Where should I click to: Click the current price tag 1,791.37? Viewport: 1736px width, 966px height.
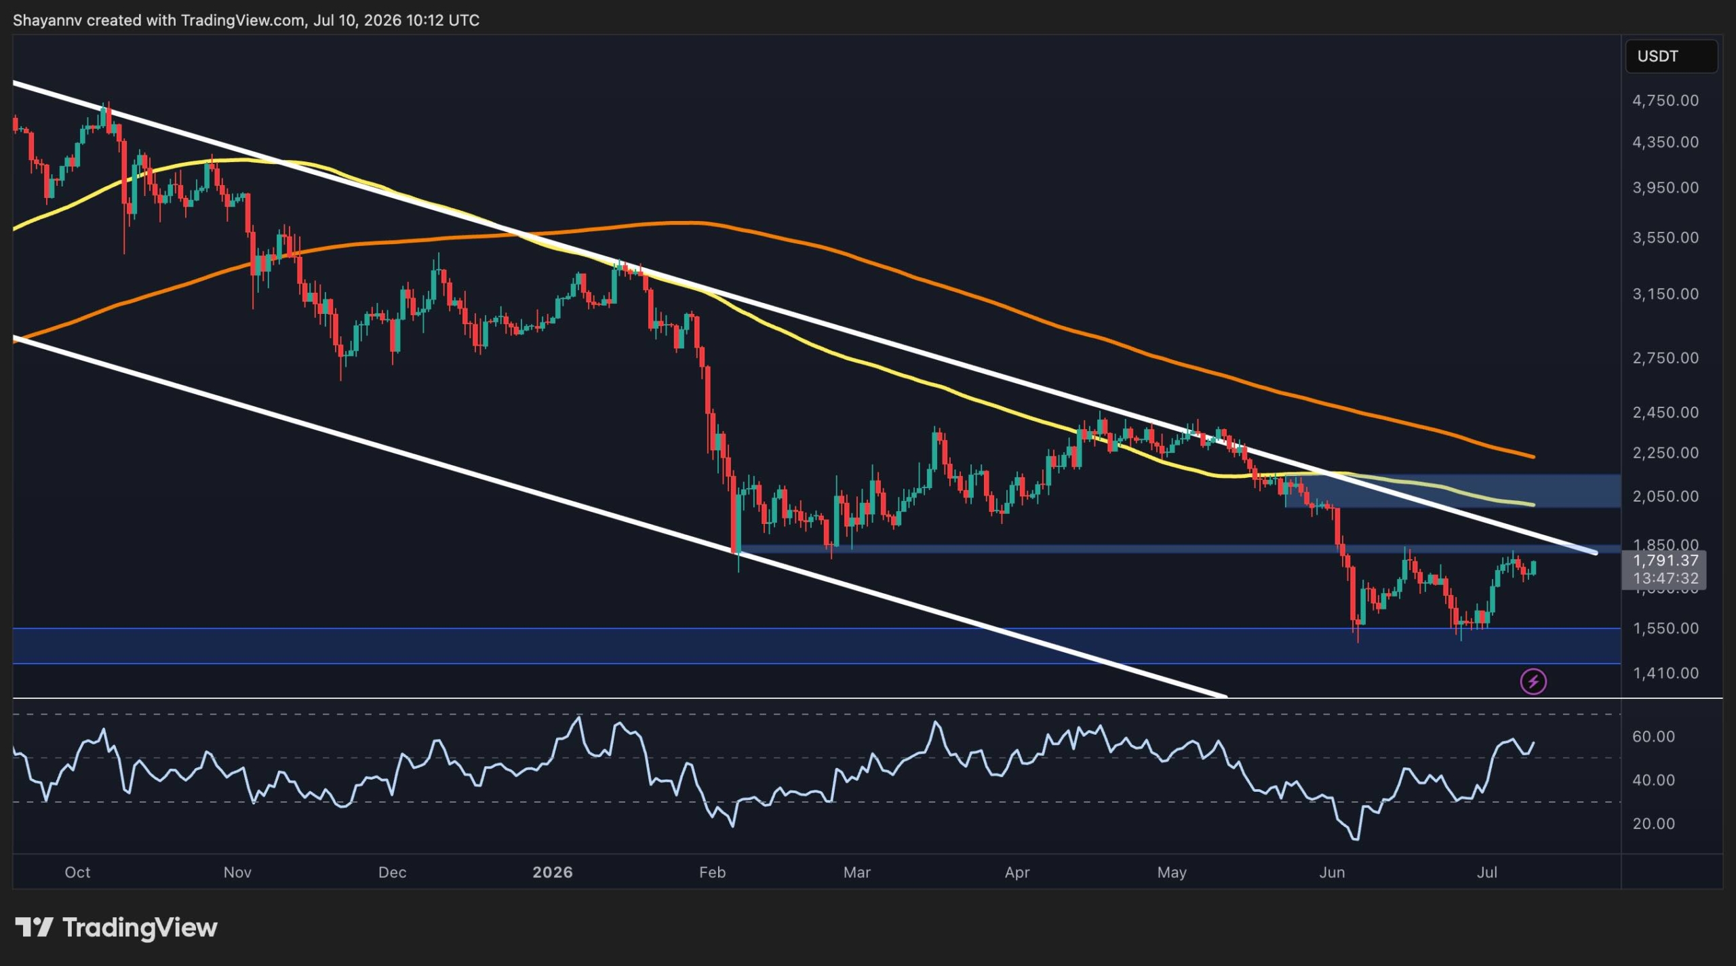click(1665, 561)
